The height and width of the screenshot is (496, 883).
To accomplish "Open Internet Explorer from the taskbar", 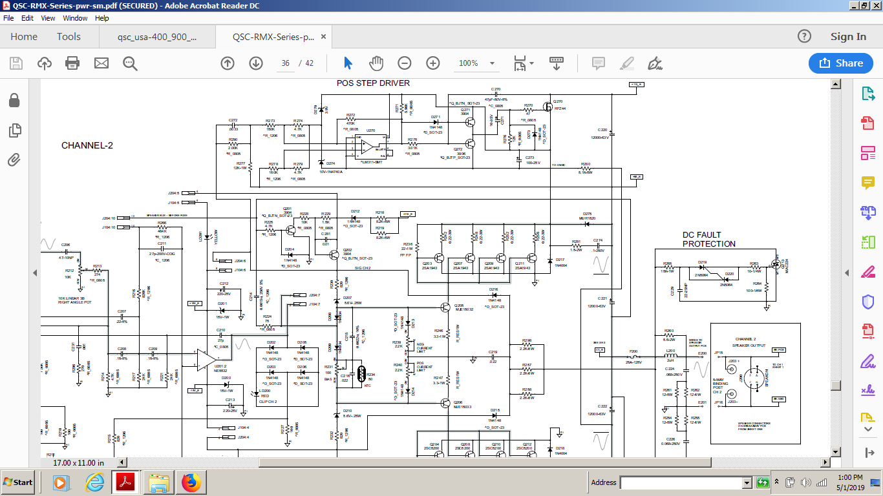I will [x=94, y=482].
